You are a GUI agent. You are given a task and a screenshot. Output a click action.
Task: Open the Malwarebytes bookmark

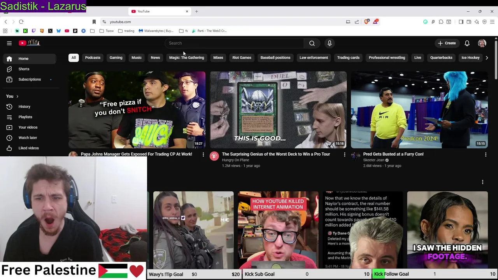(156, 31)
